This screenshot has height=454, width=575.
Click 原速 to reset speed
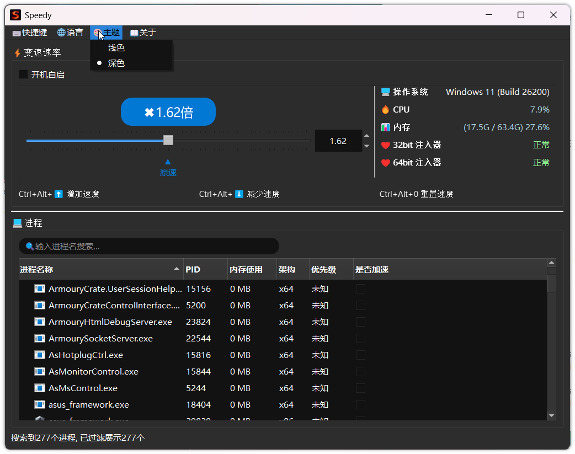[x=168, y=172]
